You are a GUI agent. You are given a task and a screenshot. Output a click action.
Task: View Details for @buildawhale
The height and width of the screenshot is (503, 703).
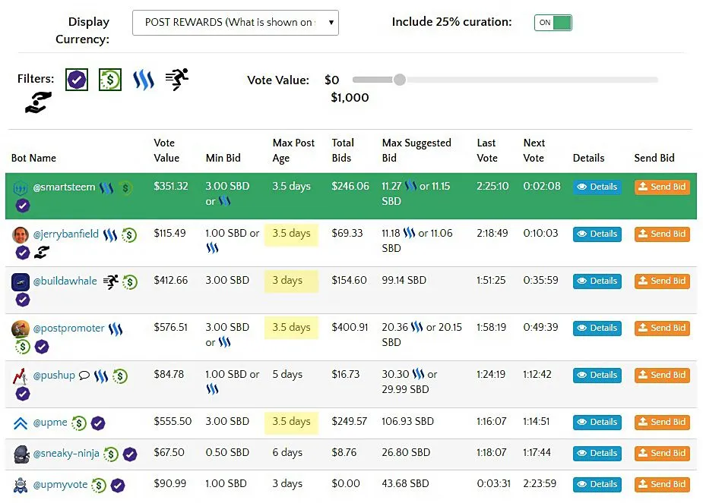pos(597,281)
